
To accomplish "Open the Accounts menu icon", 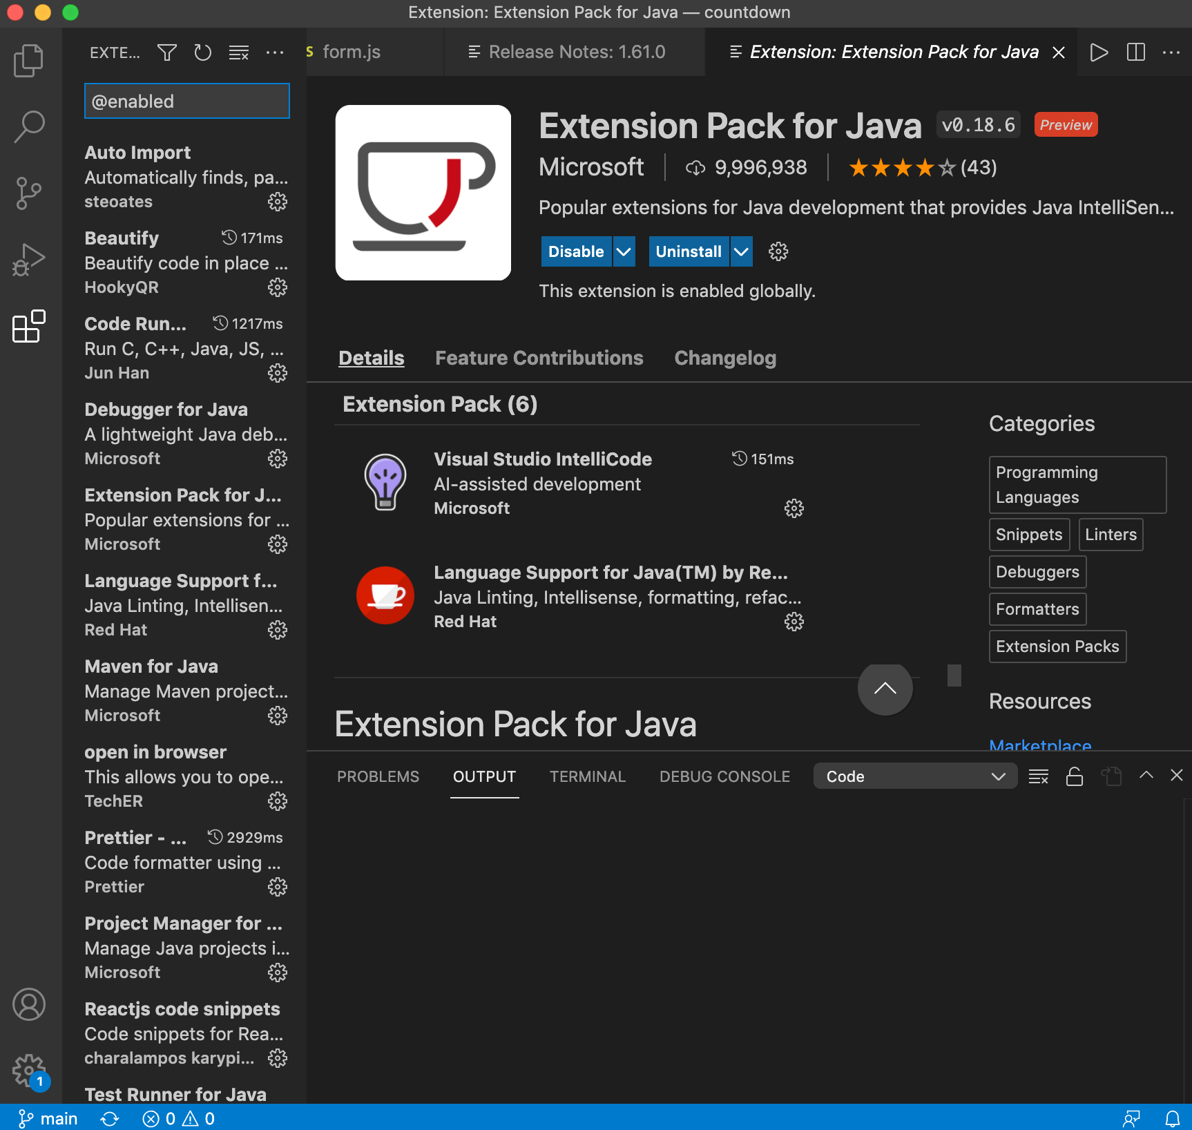I will tap(29, 1004).
